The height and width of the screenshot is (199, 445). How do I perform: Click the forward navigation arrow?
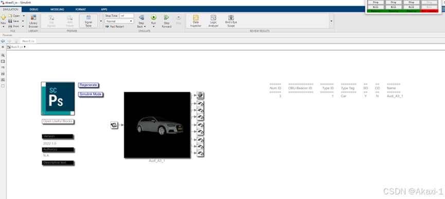9,41
